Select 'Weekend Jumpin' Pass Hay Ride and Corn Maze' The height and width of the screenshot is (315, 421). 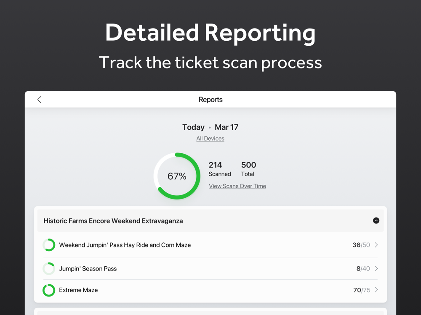coord(125,245)
